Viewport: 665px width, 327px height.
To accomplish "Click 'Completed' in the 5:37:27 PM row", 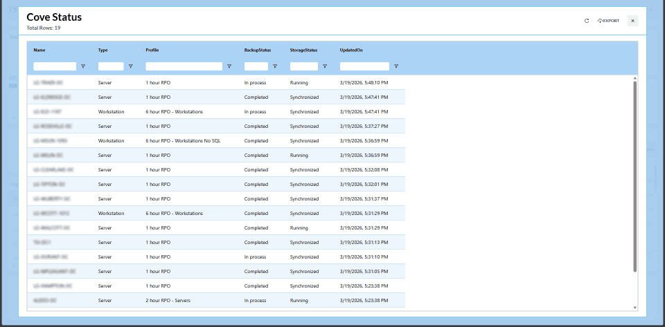I will [256, 127].
